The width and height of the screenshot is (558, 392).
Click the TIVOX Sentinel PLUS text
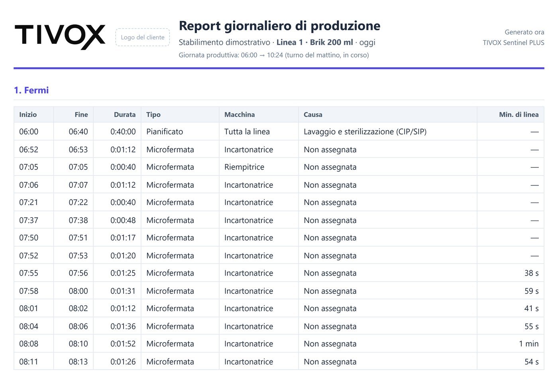coord(513,43)
